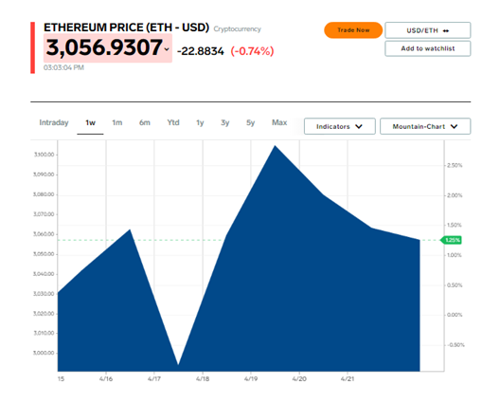Click the (-0.74%) percentage change

[252, 51]
